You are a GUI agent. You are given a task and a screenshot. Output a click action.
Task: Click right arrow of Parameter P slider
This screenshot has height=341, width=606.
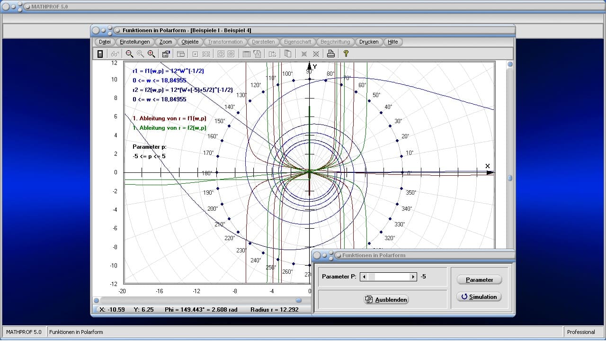coord(413,277)
